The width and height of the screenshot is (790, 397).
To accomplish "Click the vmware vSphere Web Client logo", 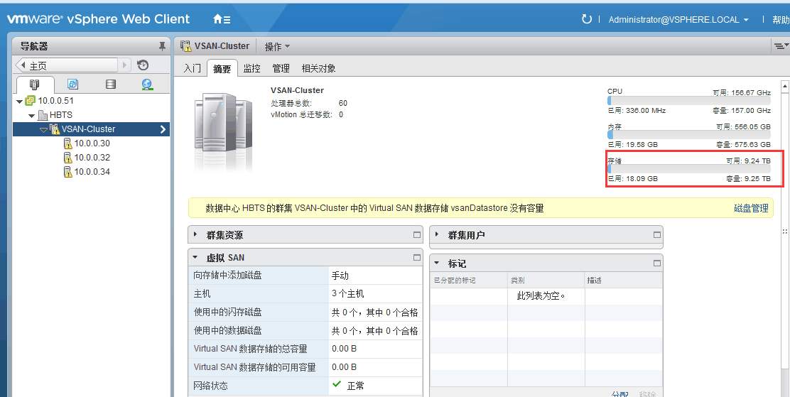I will (98, 19).
